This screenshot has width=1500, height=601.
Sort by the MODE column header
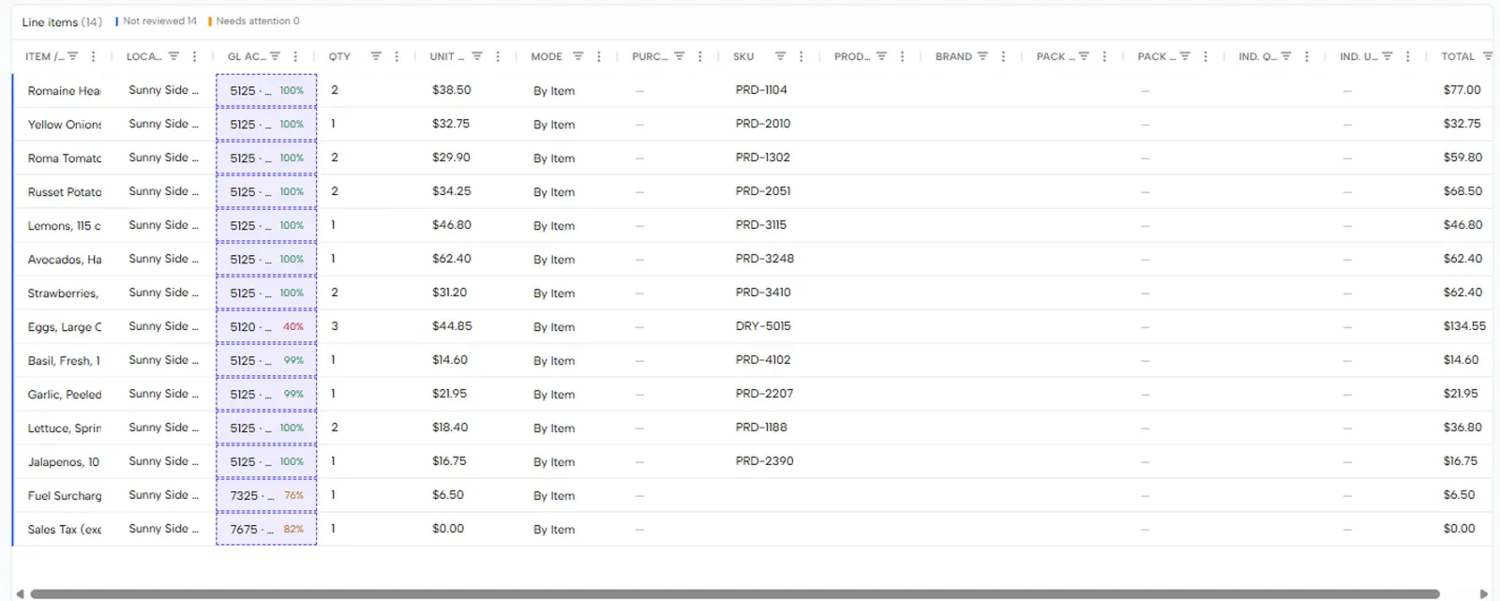coord(547,56)
